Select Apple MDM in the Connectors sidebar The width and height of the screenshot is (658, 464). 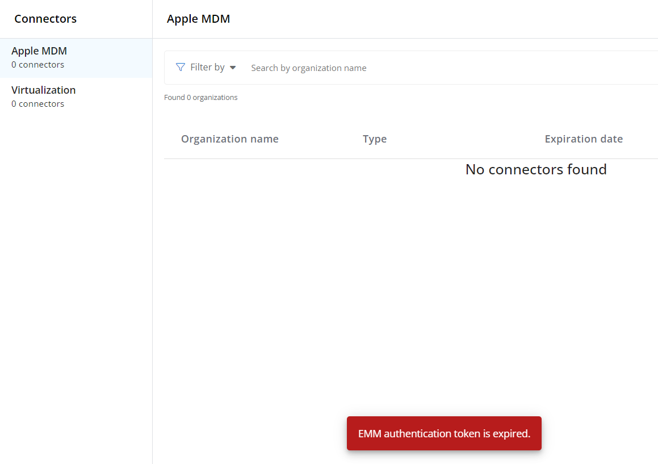(x=39, y=51)
